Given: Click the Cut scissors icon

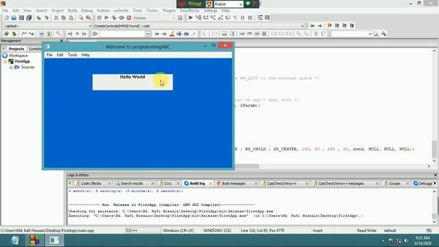Looking at the screenshot, I should pos(56,18).
